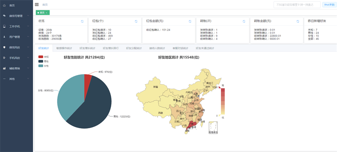Screen dimensions: 337x152
Task: Toggle the 男性 legend item
Action: click(43, 61)
